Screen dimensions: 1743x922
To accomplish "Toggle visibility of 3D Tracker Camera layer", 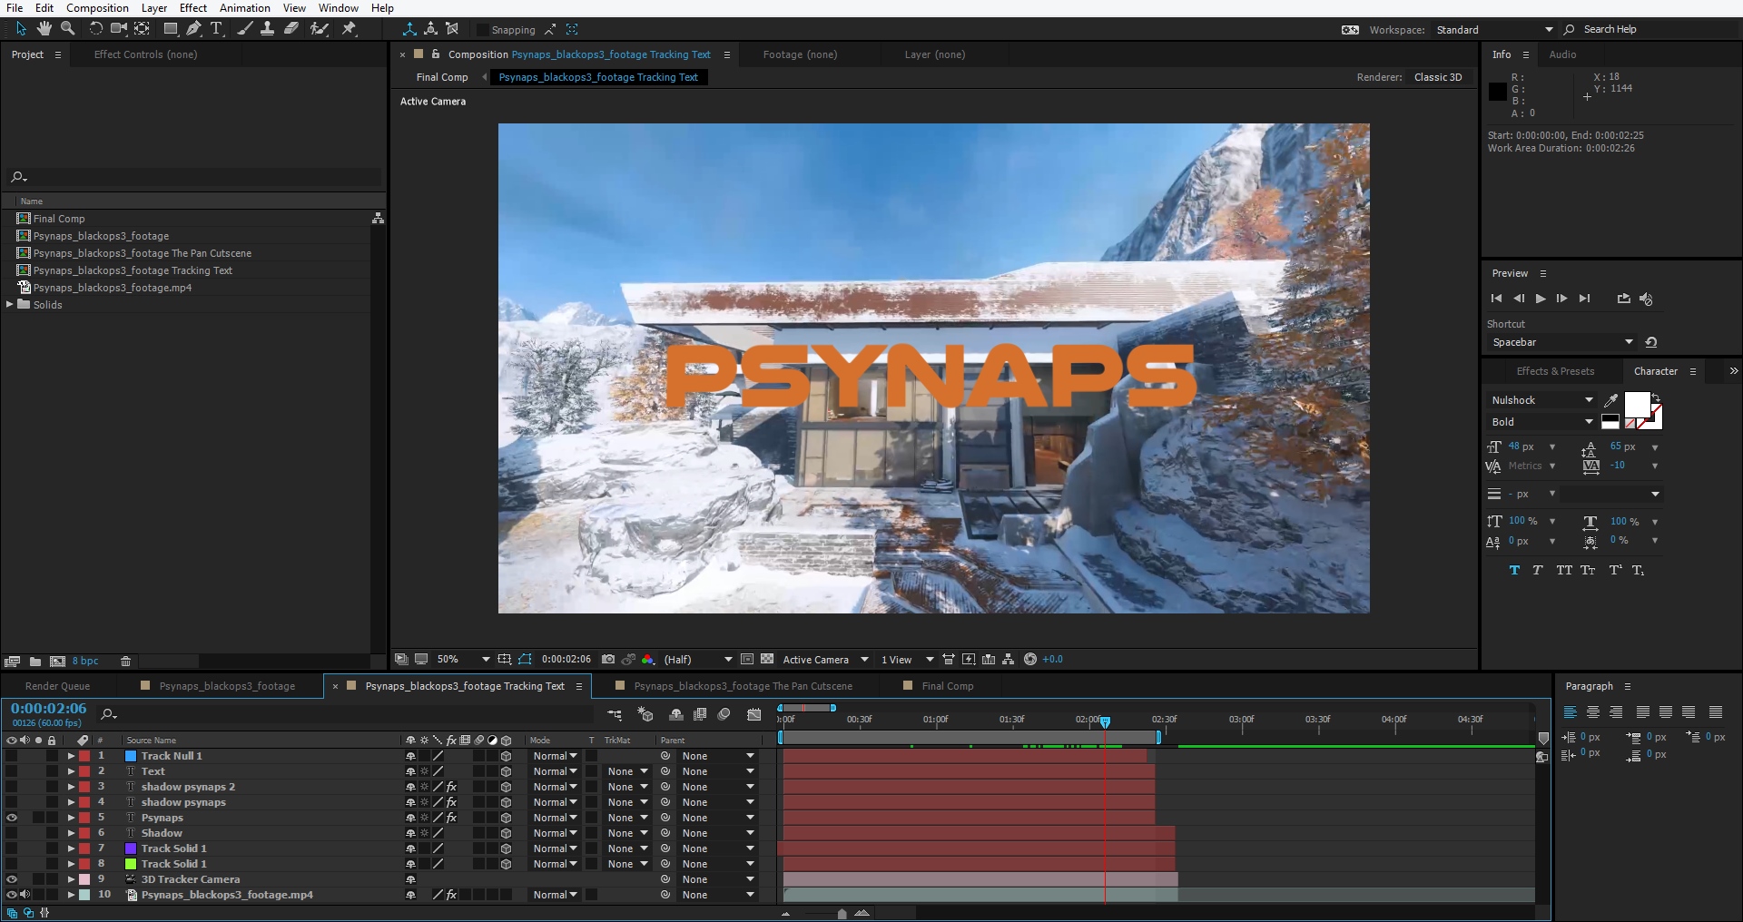I will tap(12, 879).
